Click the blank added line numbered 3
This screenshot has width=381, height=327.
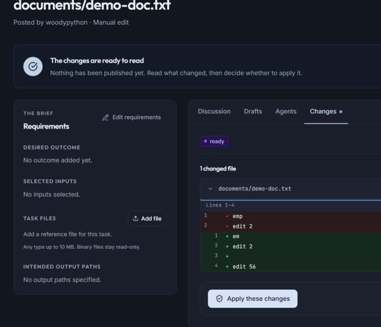pos(290,256)
